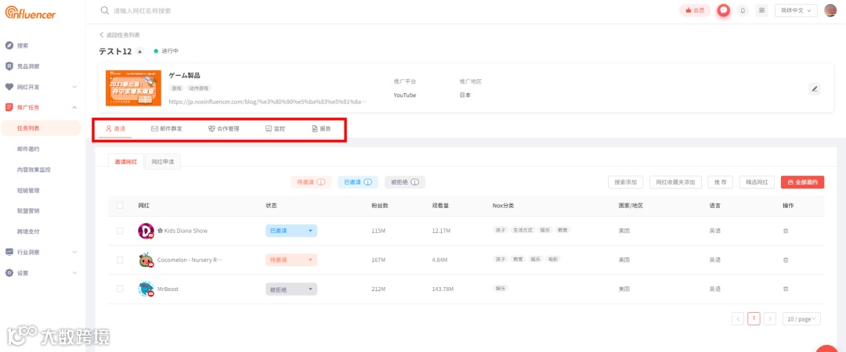This screenshot has width=846, height=352.
Task: Go to the next page arrow
Action: click(770, 318)
